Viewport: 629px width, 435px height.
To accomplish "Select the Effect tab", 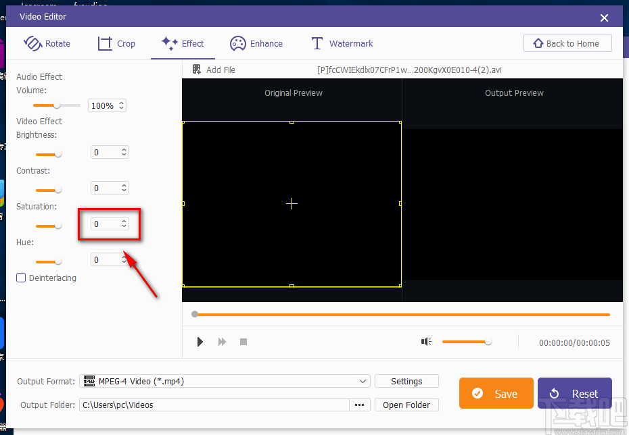I will click(x=183, y=43).
